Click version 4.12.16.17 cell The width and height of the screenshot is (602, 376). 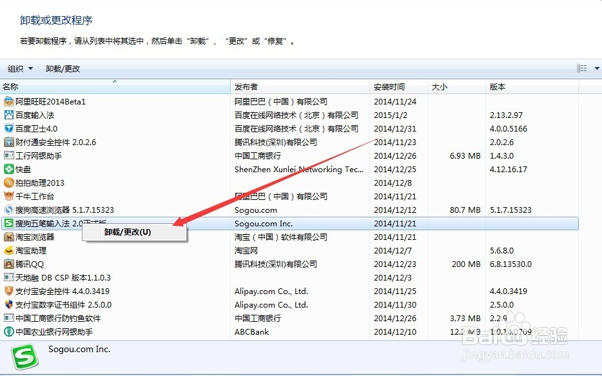[x=509, y=169]
